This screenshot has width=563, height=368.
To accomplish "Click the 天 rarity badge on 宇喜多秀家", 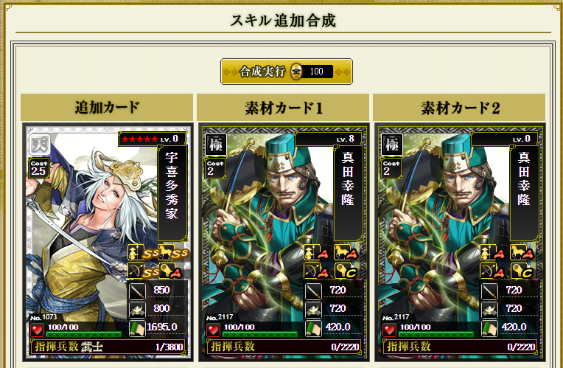I will [x=40, y=145].
